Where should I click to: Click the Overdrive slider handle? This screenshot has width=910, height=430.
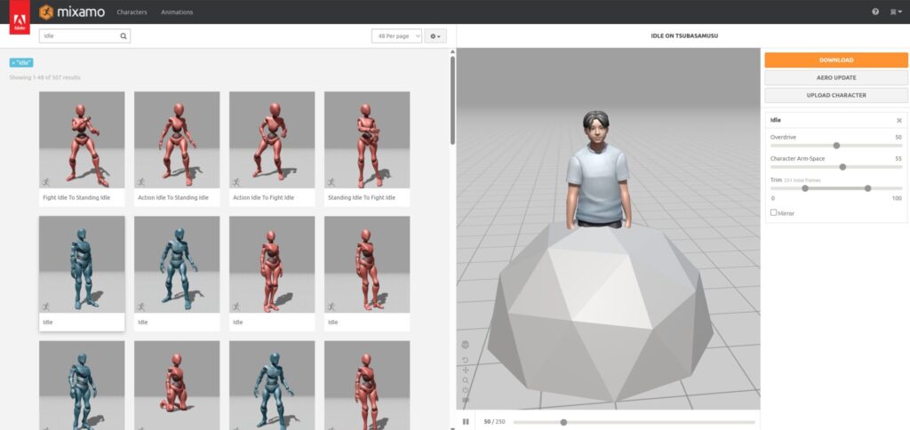(836, 146)
